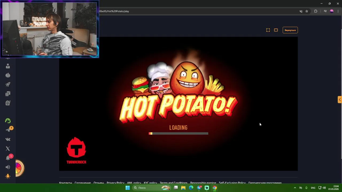Bookmark this page with the star icon
This screenshot has width=342, height=192.
pyautogui.click(x=307, y=11)
